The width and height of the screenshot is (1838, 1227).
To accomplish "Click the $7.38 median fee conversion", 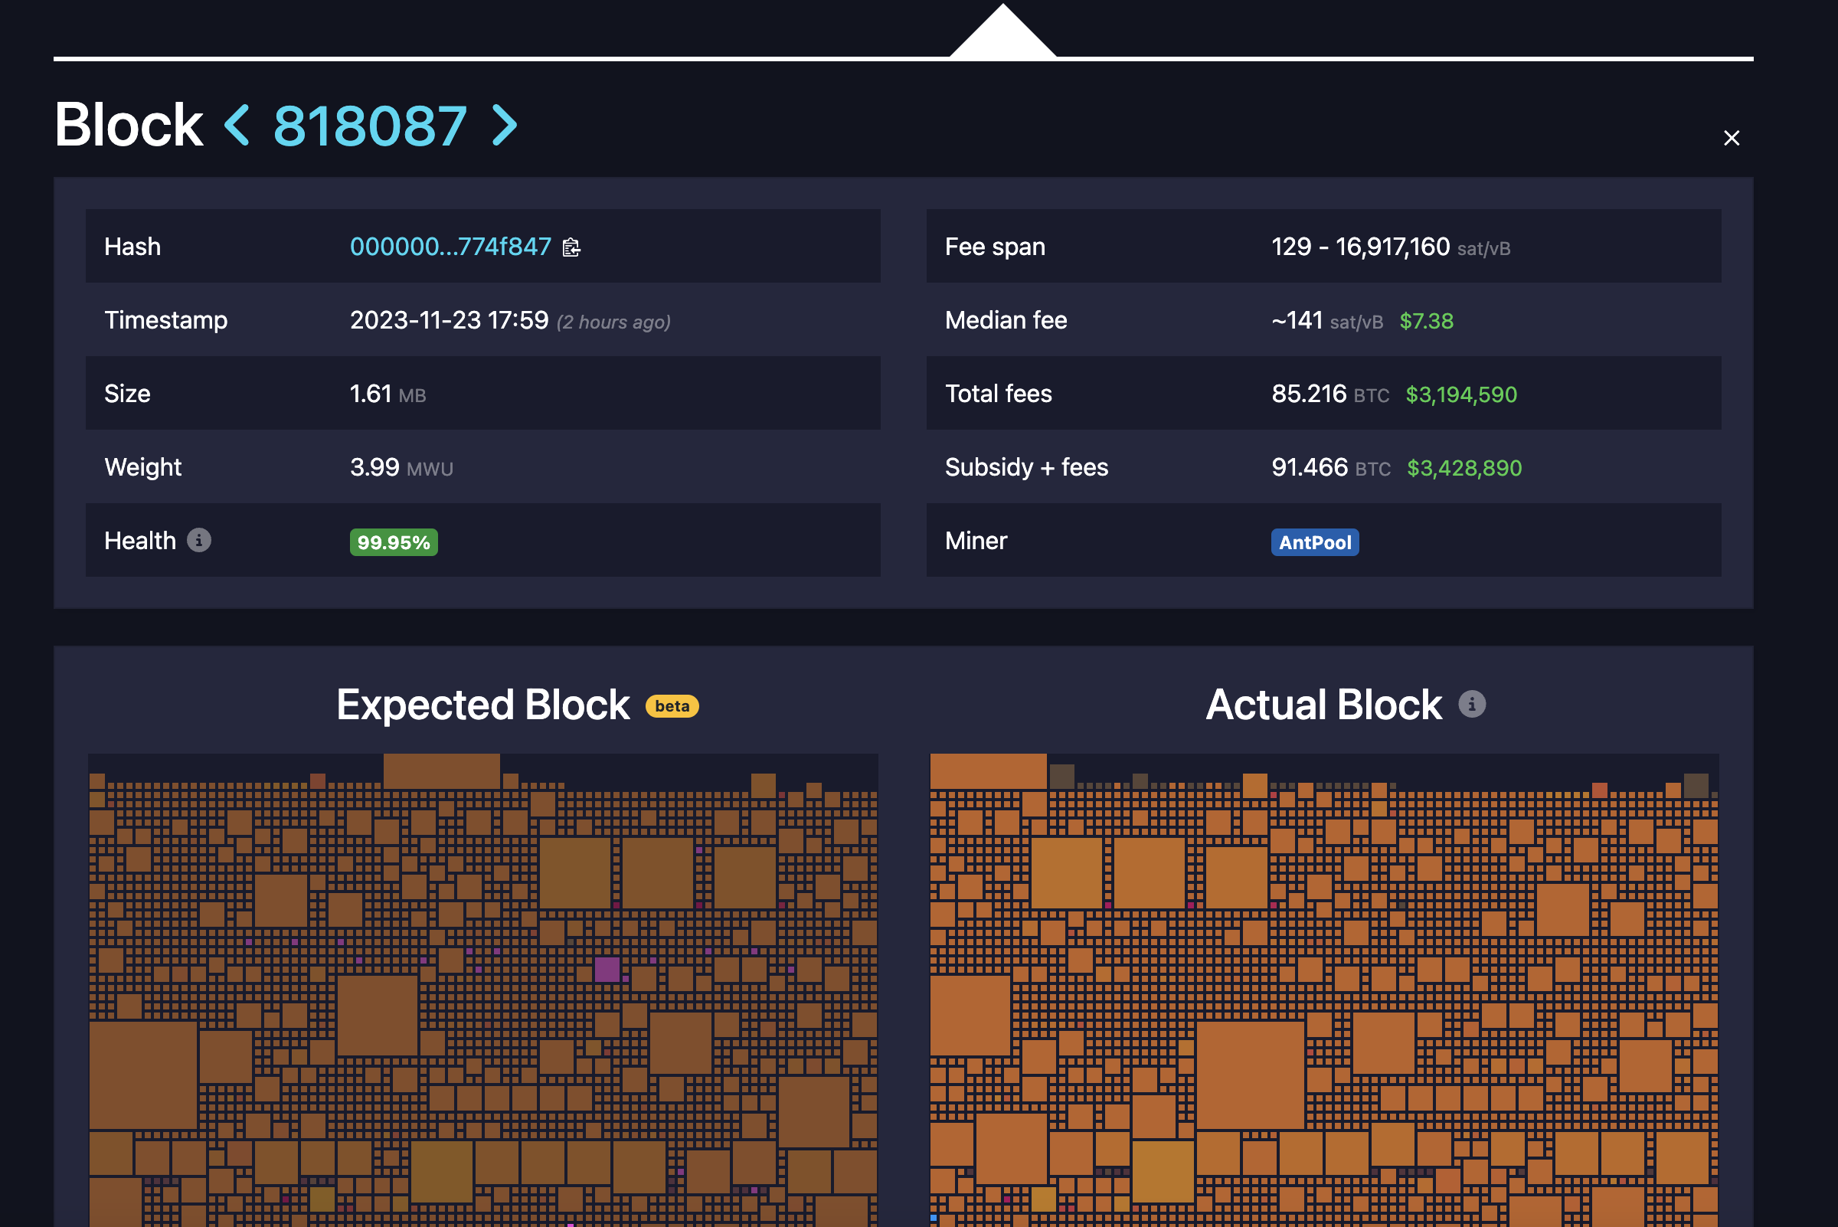I will (x=1427, y=321).
